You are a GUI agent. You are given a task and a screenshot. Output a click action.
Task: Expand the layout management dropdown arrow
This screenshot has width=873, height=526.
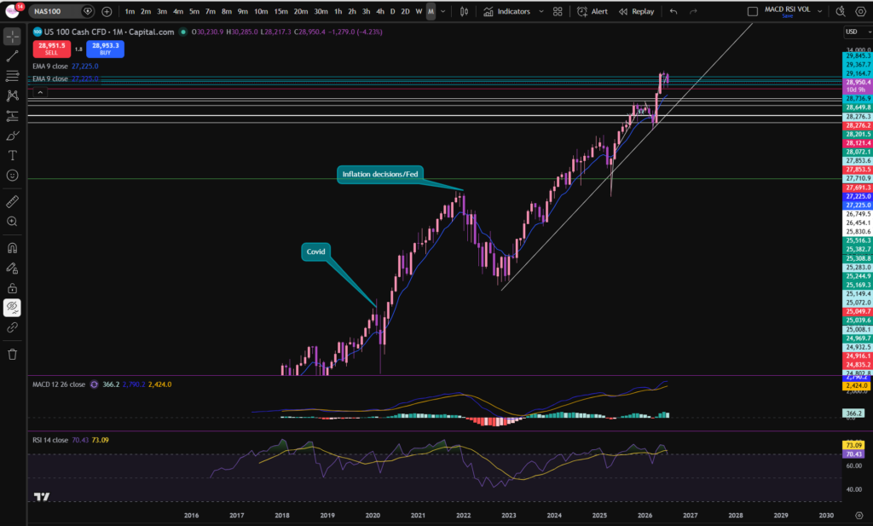tap(819, 11)
